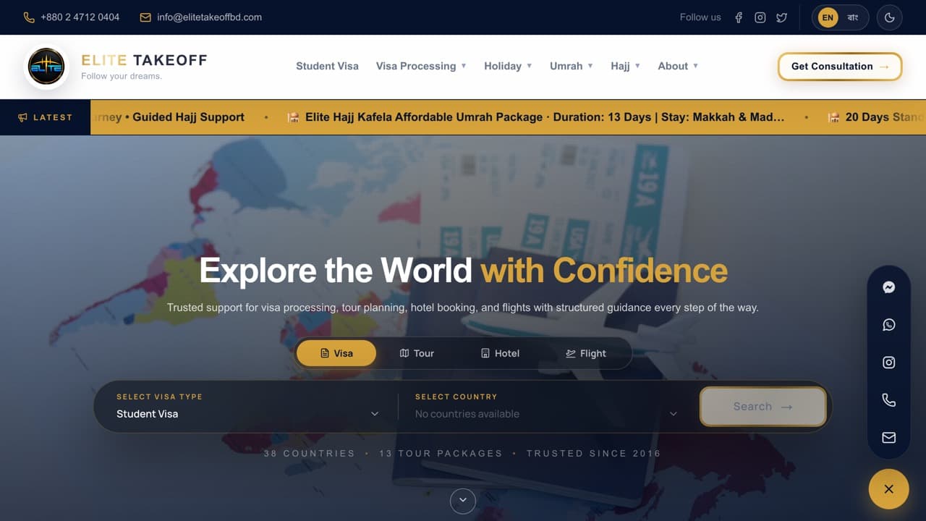Click ELITE TAKEOFF brand name text
Image resolution: width=926 pixels, height=521 pixels.
[x=144, y=60]
